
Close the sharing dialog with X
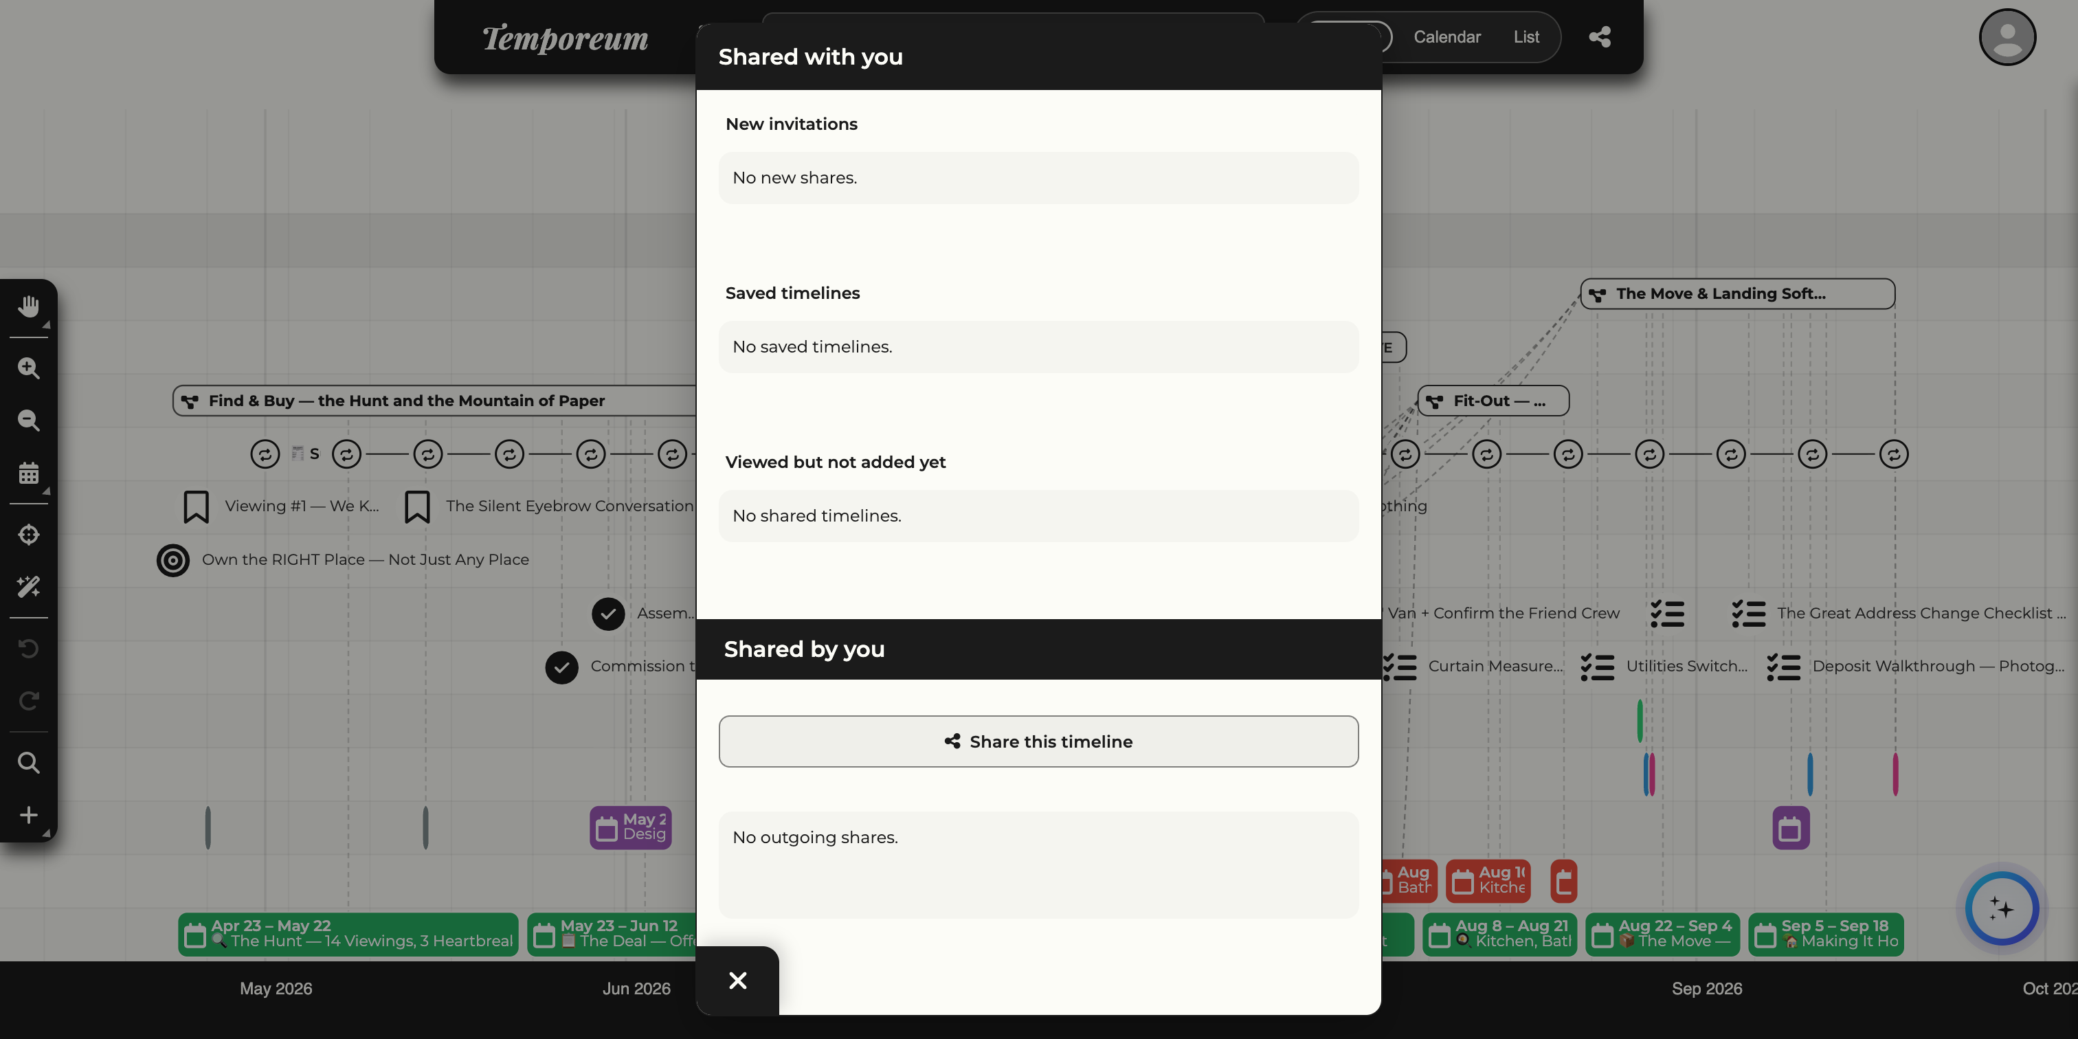click(737, 980)
